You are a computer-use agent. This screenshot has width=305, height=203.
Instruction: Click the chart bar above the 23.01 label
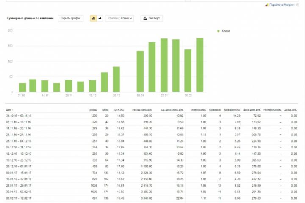pyautogui.click(x=164, y=65)
